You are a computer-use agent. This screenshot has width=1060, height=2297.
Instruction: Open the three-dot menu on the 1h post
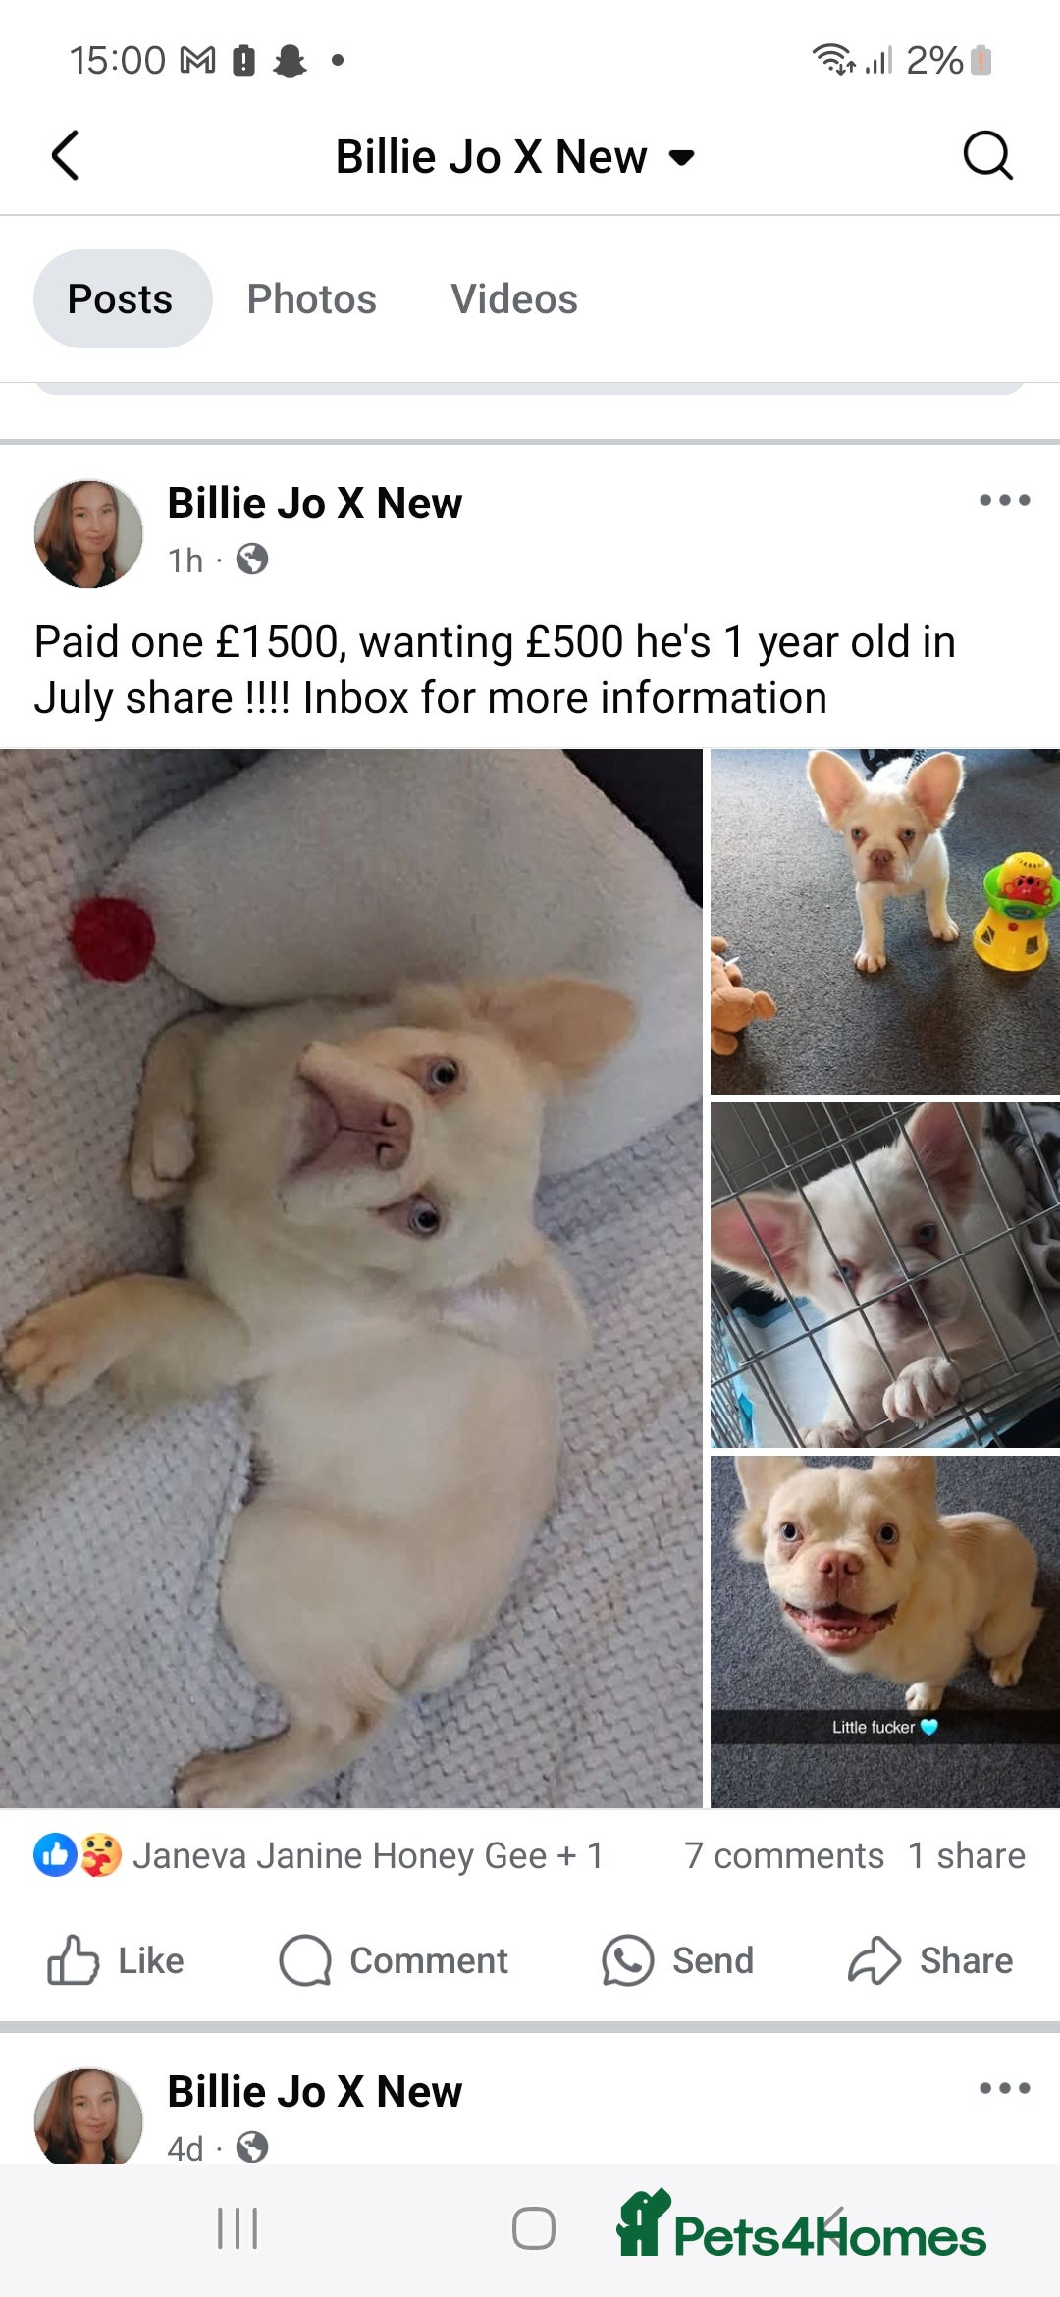tap(1004, 500)
